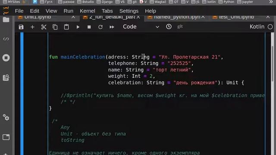276x155 pixels.
Task: Click the toString comment line
Action: [72, 140]
